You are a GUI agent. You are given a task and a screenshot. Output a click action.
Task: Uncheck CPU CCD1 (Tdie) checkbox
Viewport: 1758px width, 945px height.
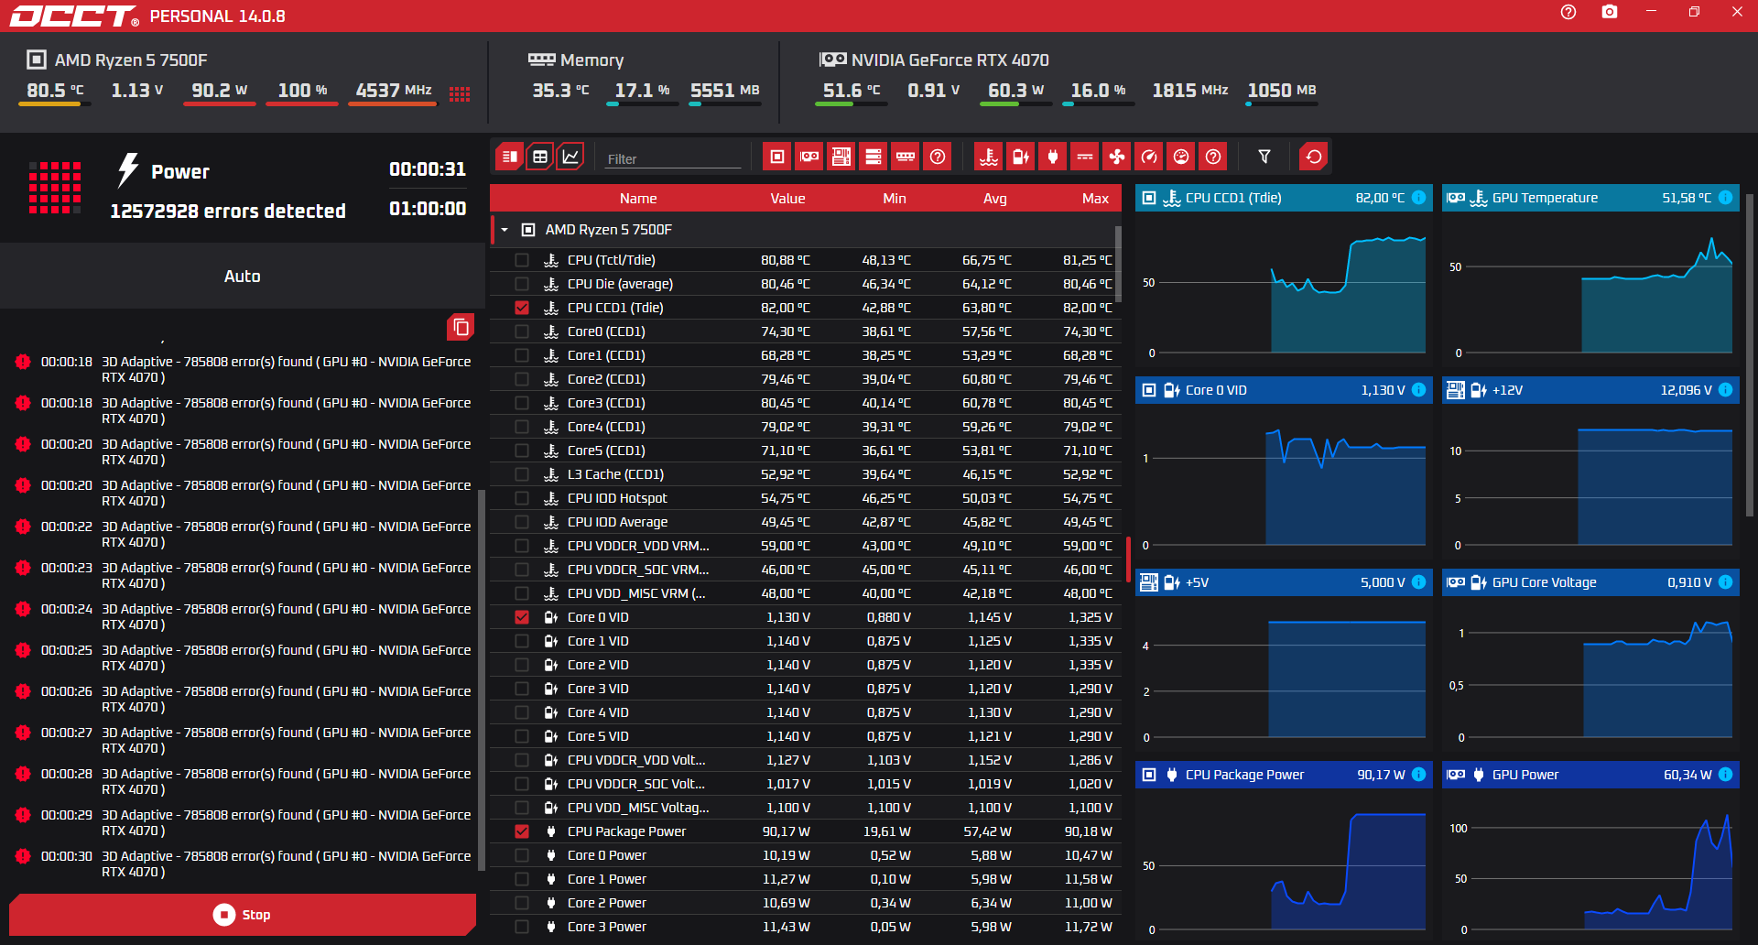click(x=522, y=308)
